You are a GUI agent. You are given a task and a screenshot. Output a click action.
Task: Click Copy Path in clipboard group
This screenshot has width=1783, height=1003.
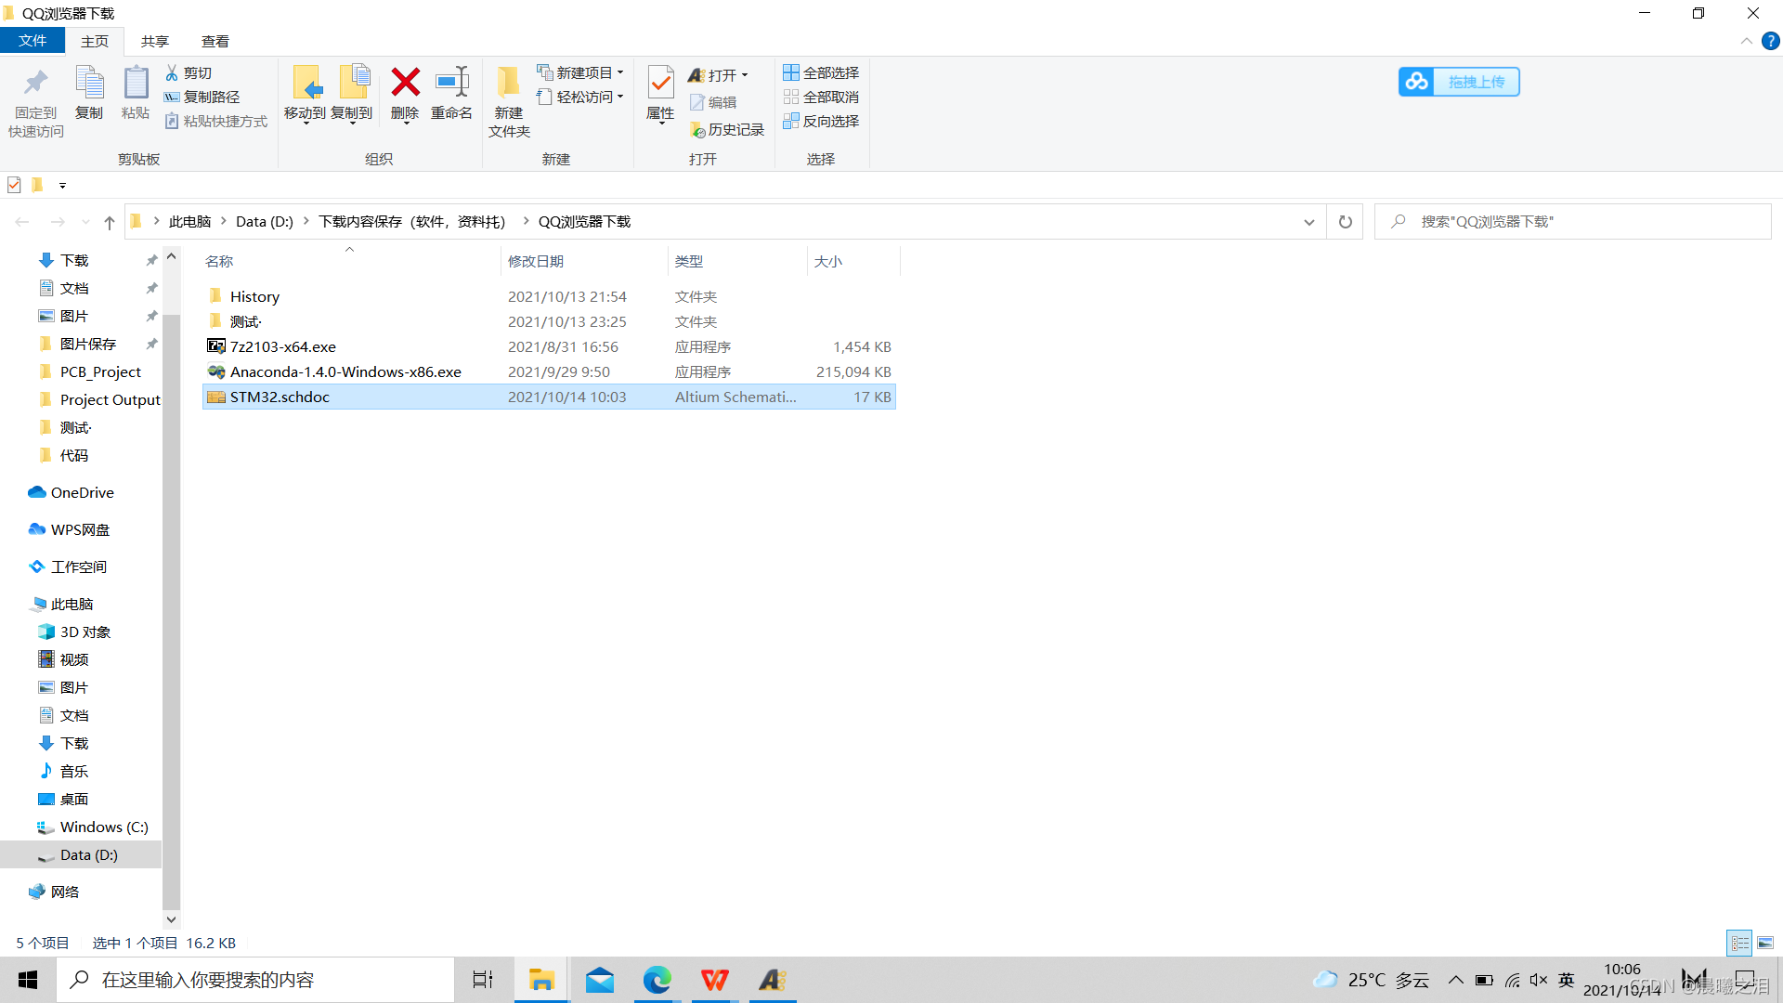pos(202,97)
